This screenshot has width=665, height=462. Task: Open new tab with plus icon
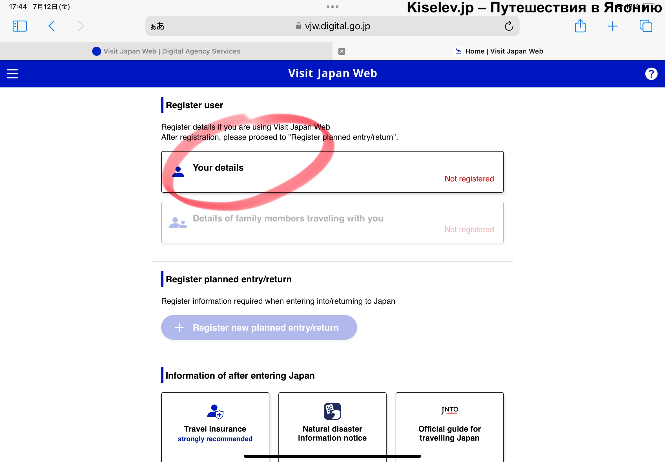pyautogui.click(x=612, y=26)
